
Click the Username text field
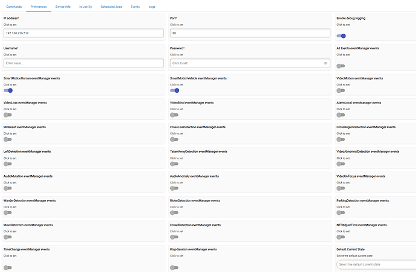pyautogui.click(x=83, y=63)
